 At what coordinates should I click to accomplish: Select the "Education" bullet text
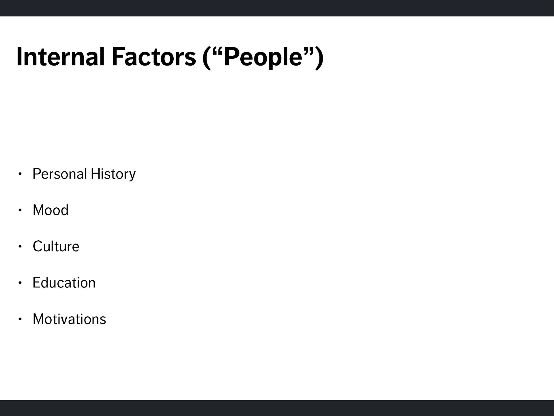(64, 283)
